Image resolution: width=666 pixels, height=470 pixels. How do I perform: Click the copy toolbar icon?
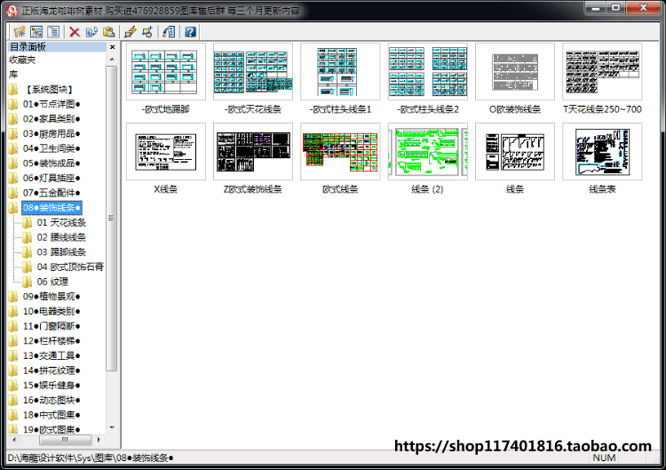pos(91,32)
